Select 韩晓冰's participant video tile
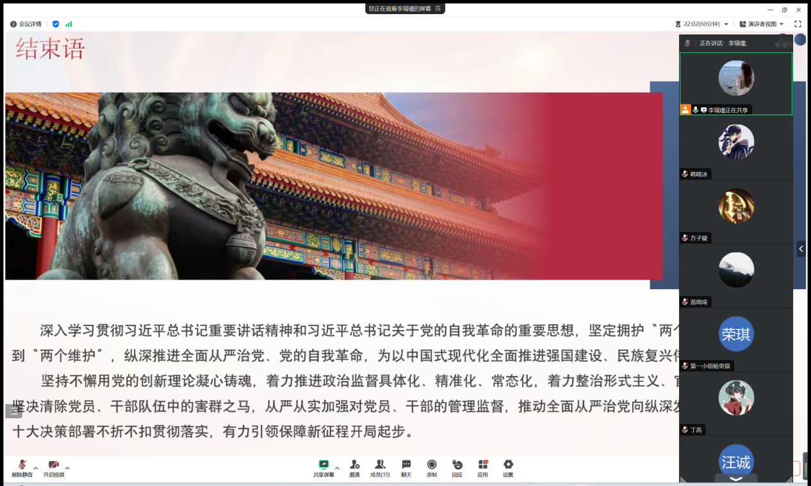Screen dimensions: 811x486 pyautogui.click(x=735, y=147)
